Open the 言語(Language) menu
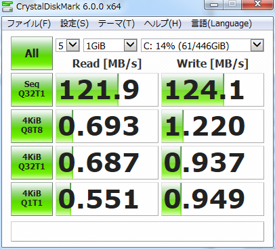This screenshot has height=249, width=275. tap(221, 24)
